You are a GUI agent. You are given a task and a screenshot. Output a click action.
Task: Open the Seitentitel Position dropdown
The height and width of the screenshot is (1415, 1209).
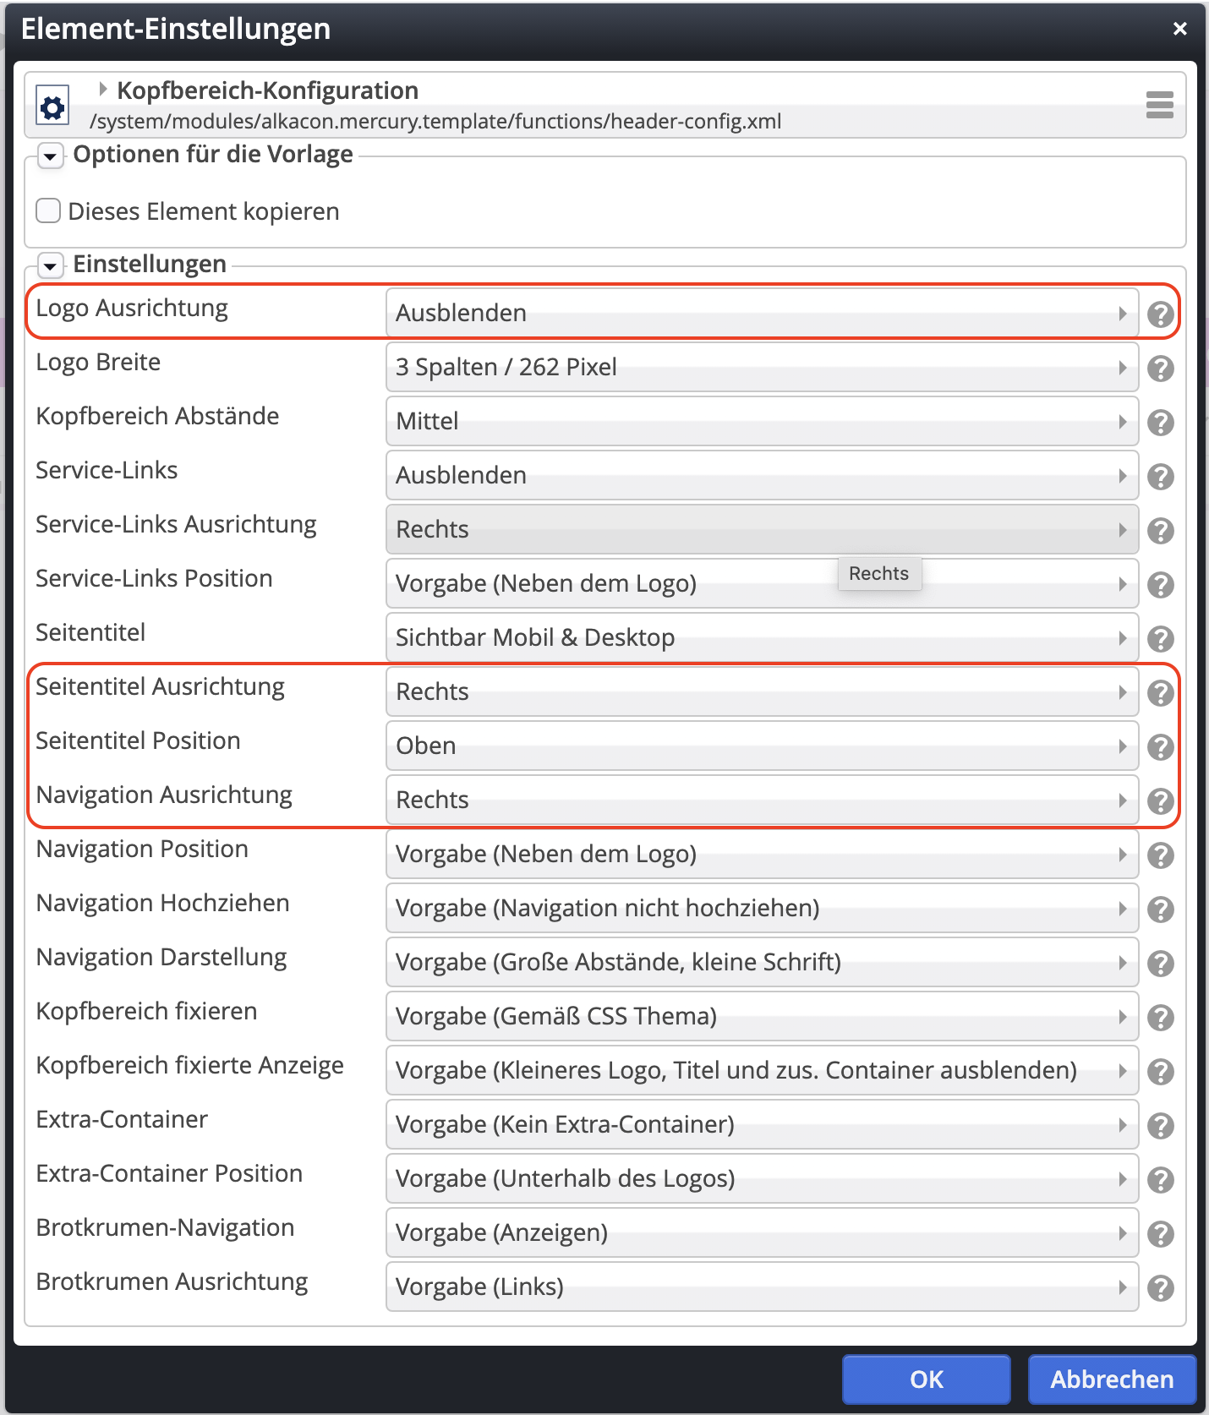point(762,746)
